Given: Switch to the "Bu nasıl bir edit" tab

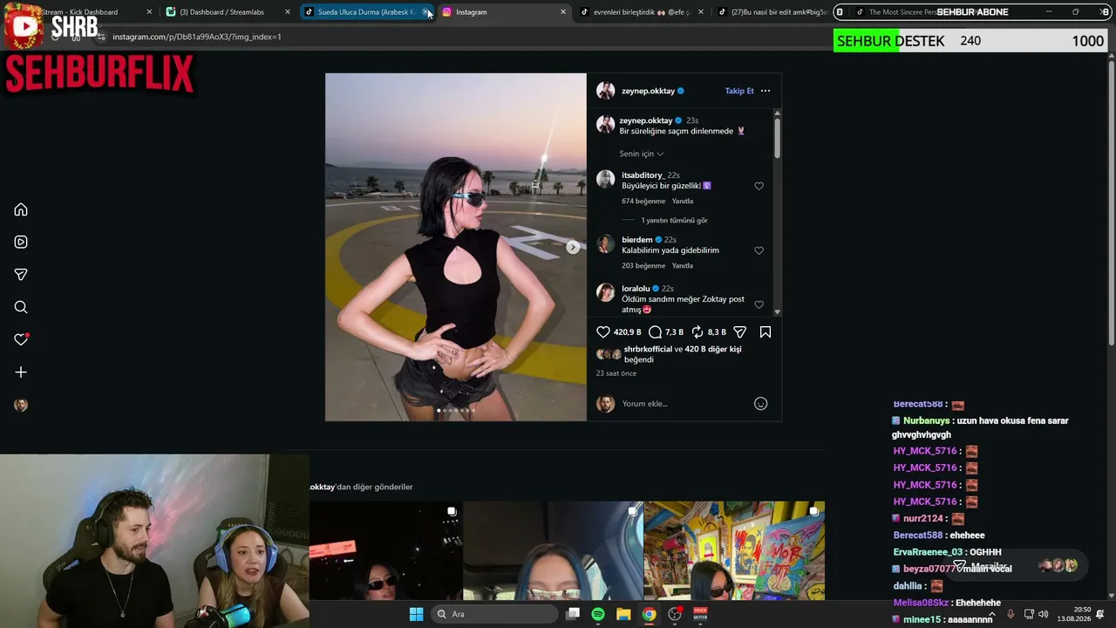Looking at the screenshot, I should (x=772, y=12).
